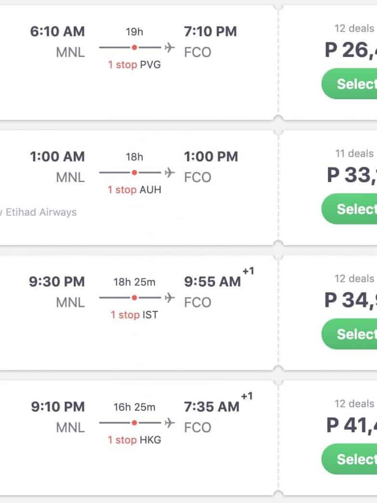The width and height of the screenshot is (377, 503).
Task: Click the "11 deals" label
Action: click(x=354, y=154)
